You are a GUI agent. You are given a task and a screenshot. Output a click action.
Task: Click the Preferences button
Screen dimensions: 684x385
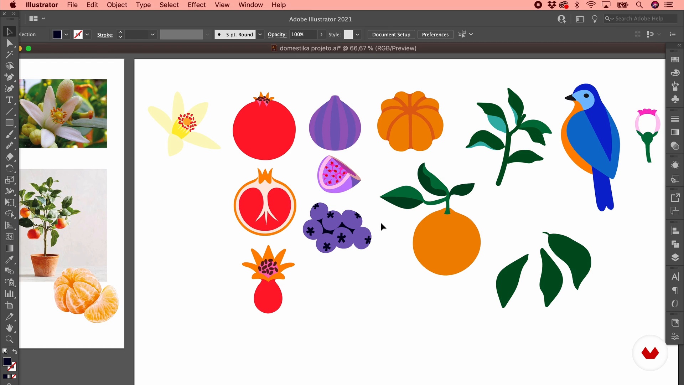coord(435,35)
